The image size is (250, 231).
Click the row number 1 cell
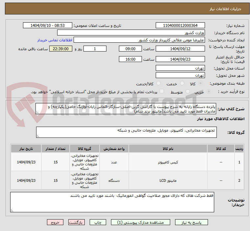239,162
